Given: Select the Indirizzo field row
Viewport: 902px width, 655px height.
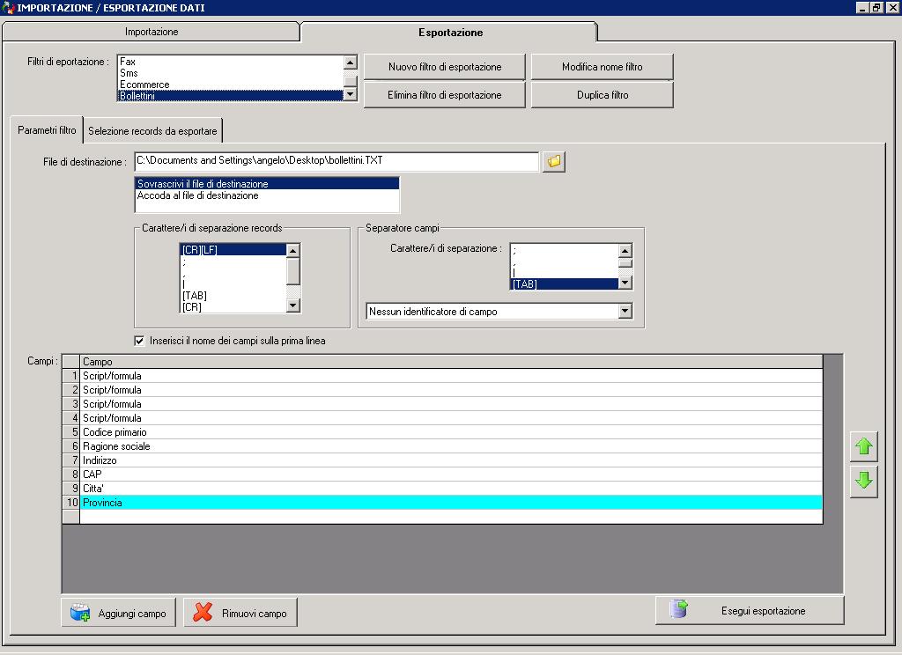Looking at the screenshot, I should pos(451,460).
